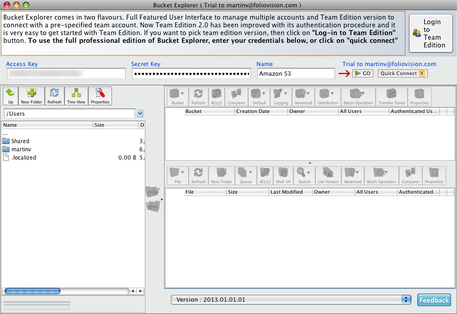Sort files by Last Modified column
This screenshot has height=314, width=457.
[291, 192]
